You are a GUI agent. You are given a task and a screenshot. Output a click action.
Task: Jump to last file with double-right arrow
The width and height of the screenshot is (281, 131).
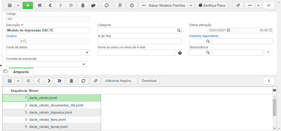click(x=59, y=81)
